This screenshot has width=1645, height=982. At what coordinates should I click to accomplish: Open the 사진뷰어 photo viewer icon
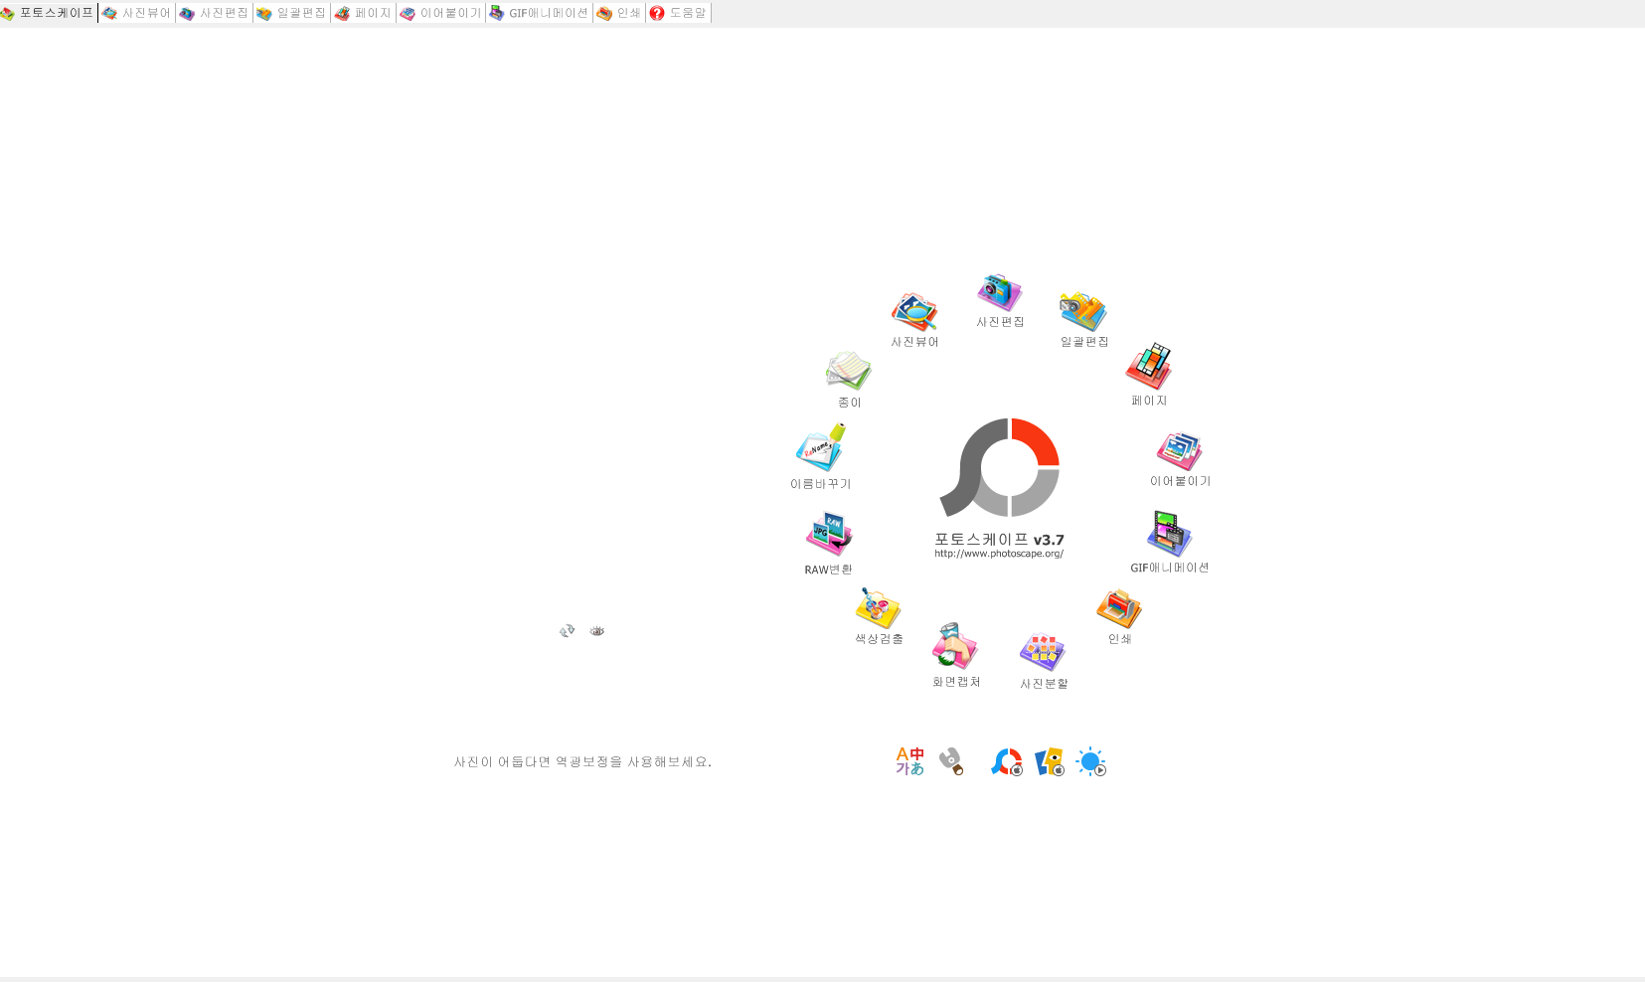pos(914,320)
